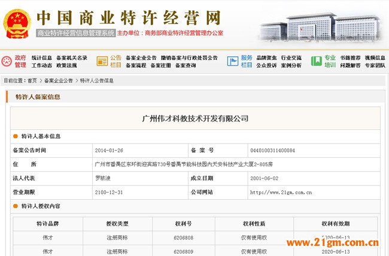Image resolution: width=389 pixels, height=256 pixels.
Task: Click the 专业培训 section icon
Action: [316, 61]
